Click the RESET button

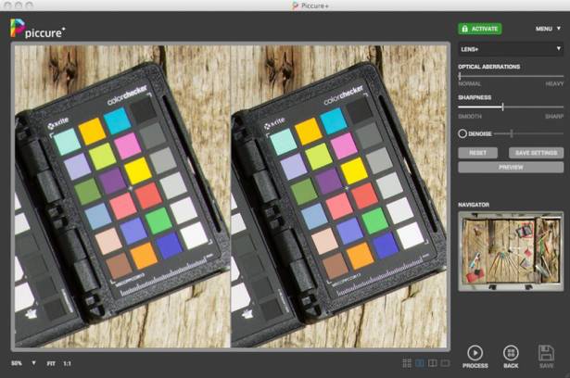tap(477, 153)
